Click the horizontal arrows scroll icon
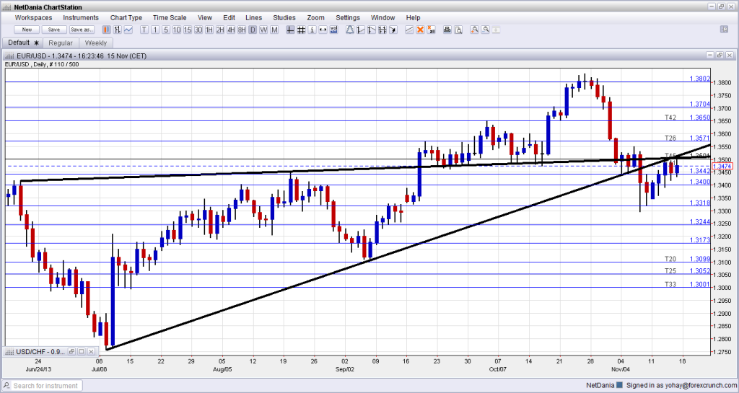739x393 pixels. pyautogui.click(x=323, y=30)
